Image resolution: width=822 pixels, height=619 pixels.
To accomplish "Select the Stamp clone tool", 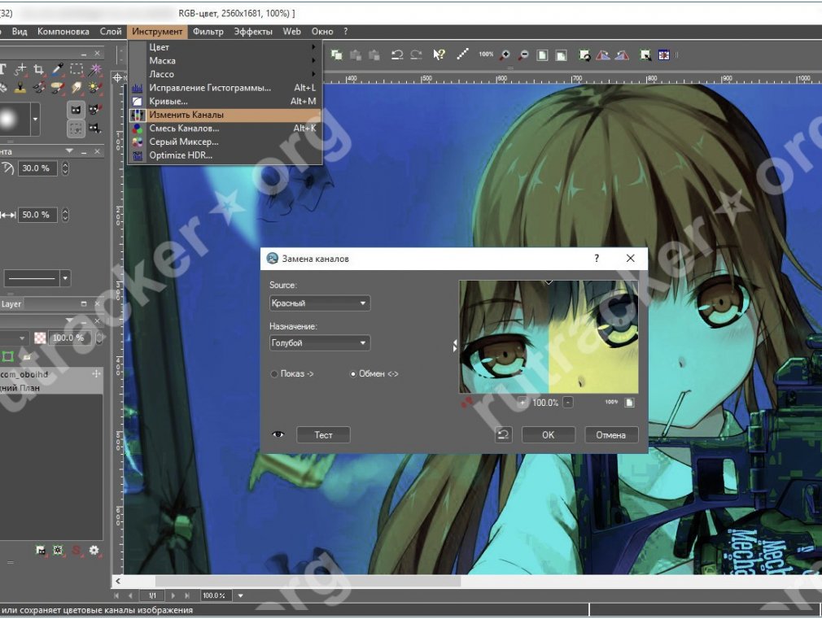I will [20, 88].
